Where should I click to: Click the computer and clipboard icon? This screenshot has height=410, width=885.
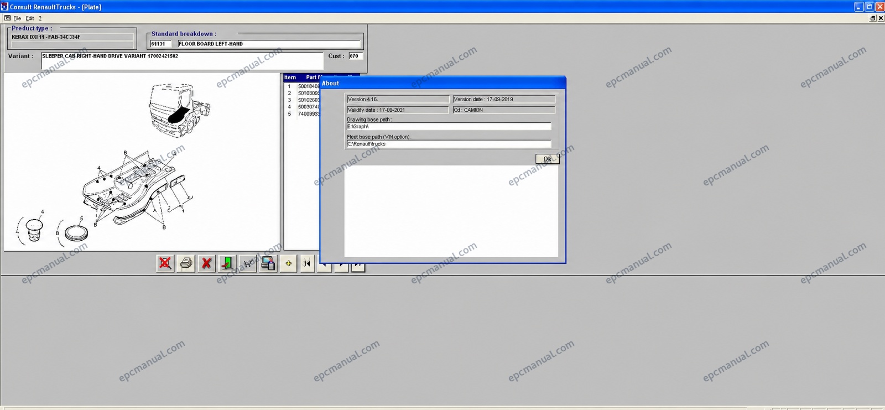268,263
